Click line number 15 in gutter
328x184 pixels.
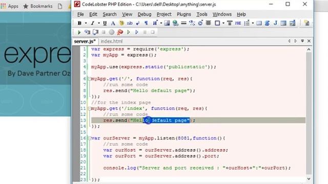click(x=83, y=132)
